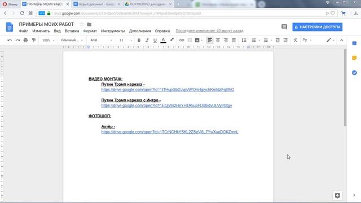
Task: Expand bulleted list style arrow
Action: 271,41
